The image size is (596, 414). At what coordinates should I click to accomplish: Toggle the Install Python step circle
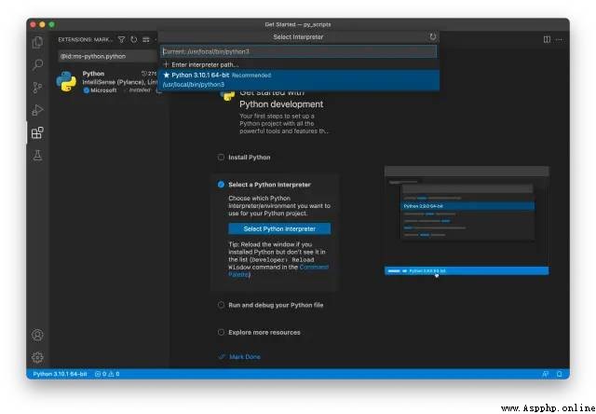point(221,158)
